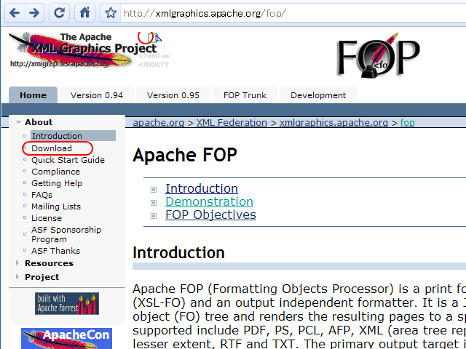
Task: Click the Apache FOP page heading
Action: 185,155
